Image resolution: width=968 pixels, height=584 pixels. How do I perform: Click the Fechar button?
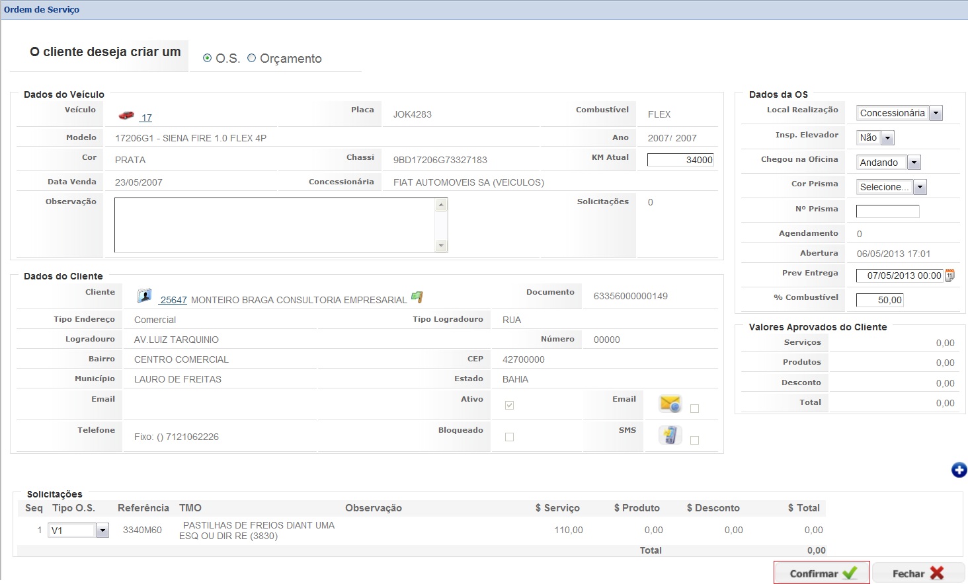(x=918, y=573)
